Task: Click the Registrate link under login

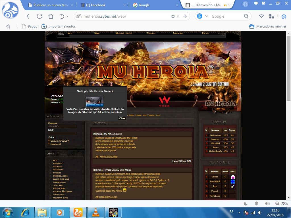Action: click(x=55, y=144)
